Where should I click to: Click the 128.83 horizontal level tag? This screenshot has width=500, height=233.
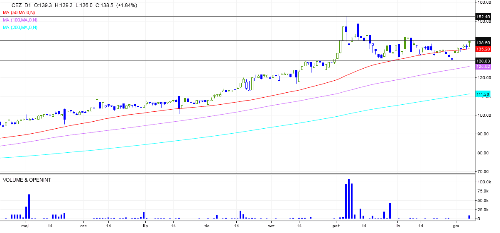point(483,61)
